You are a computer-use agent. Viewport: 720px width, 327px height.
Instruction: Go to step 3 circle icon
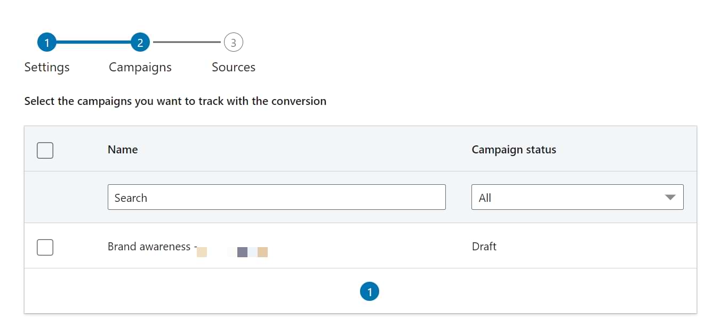pyautogui.click(x=234, y=42)
